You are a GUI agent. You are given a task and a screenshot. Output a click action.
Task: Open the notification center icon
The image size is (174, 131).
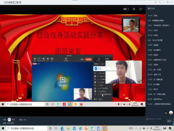tap(170, 128)
